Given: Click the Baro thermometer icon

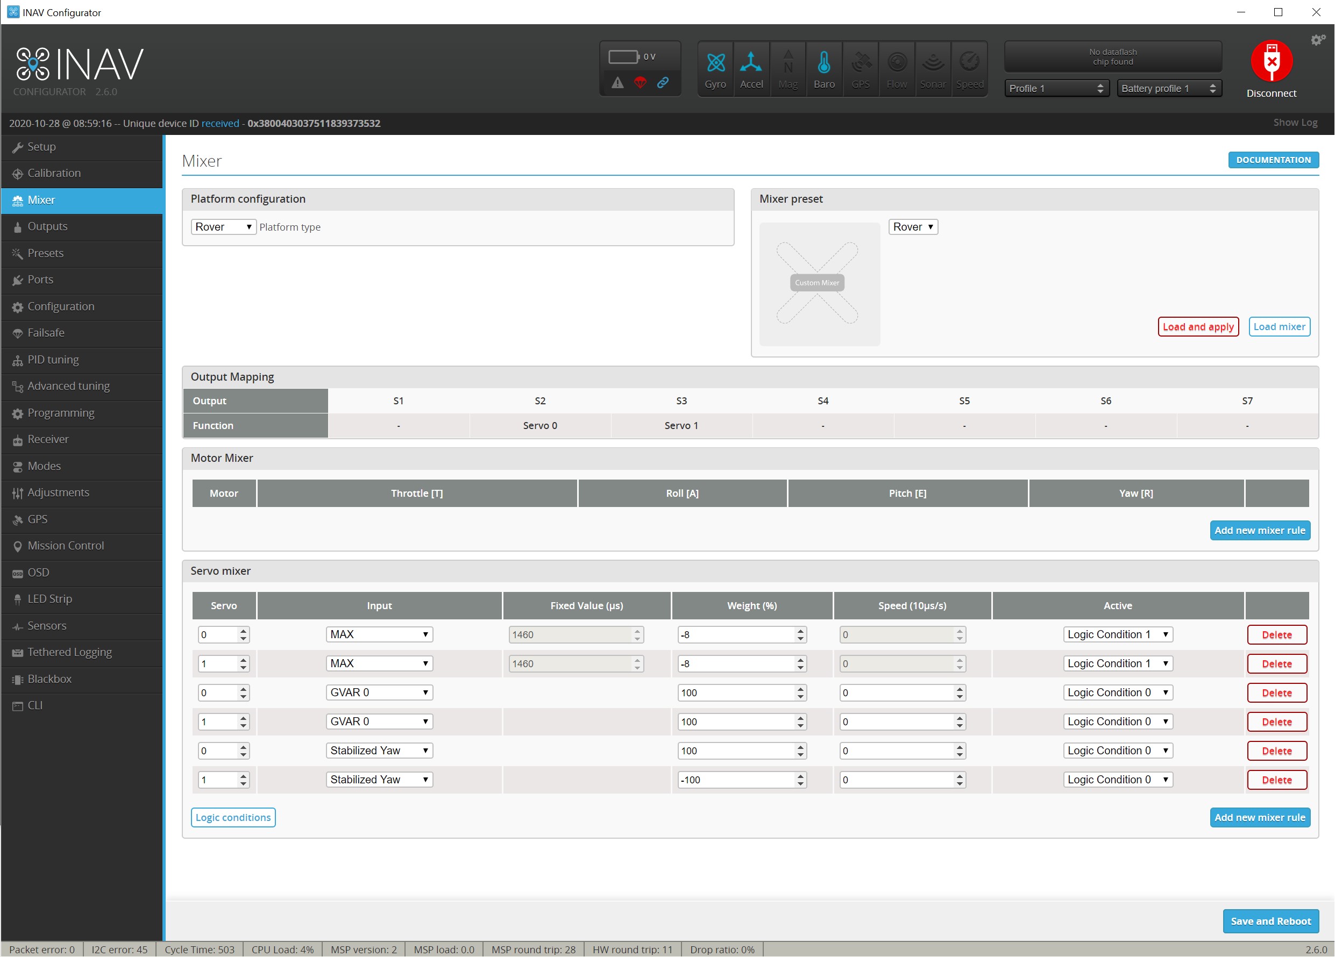Looking at the screenshot, I should coord(823,63).
